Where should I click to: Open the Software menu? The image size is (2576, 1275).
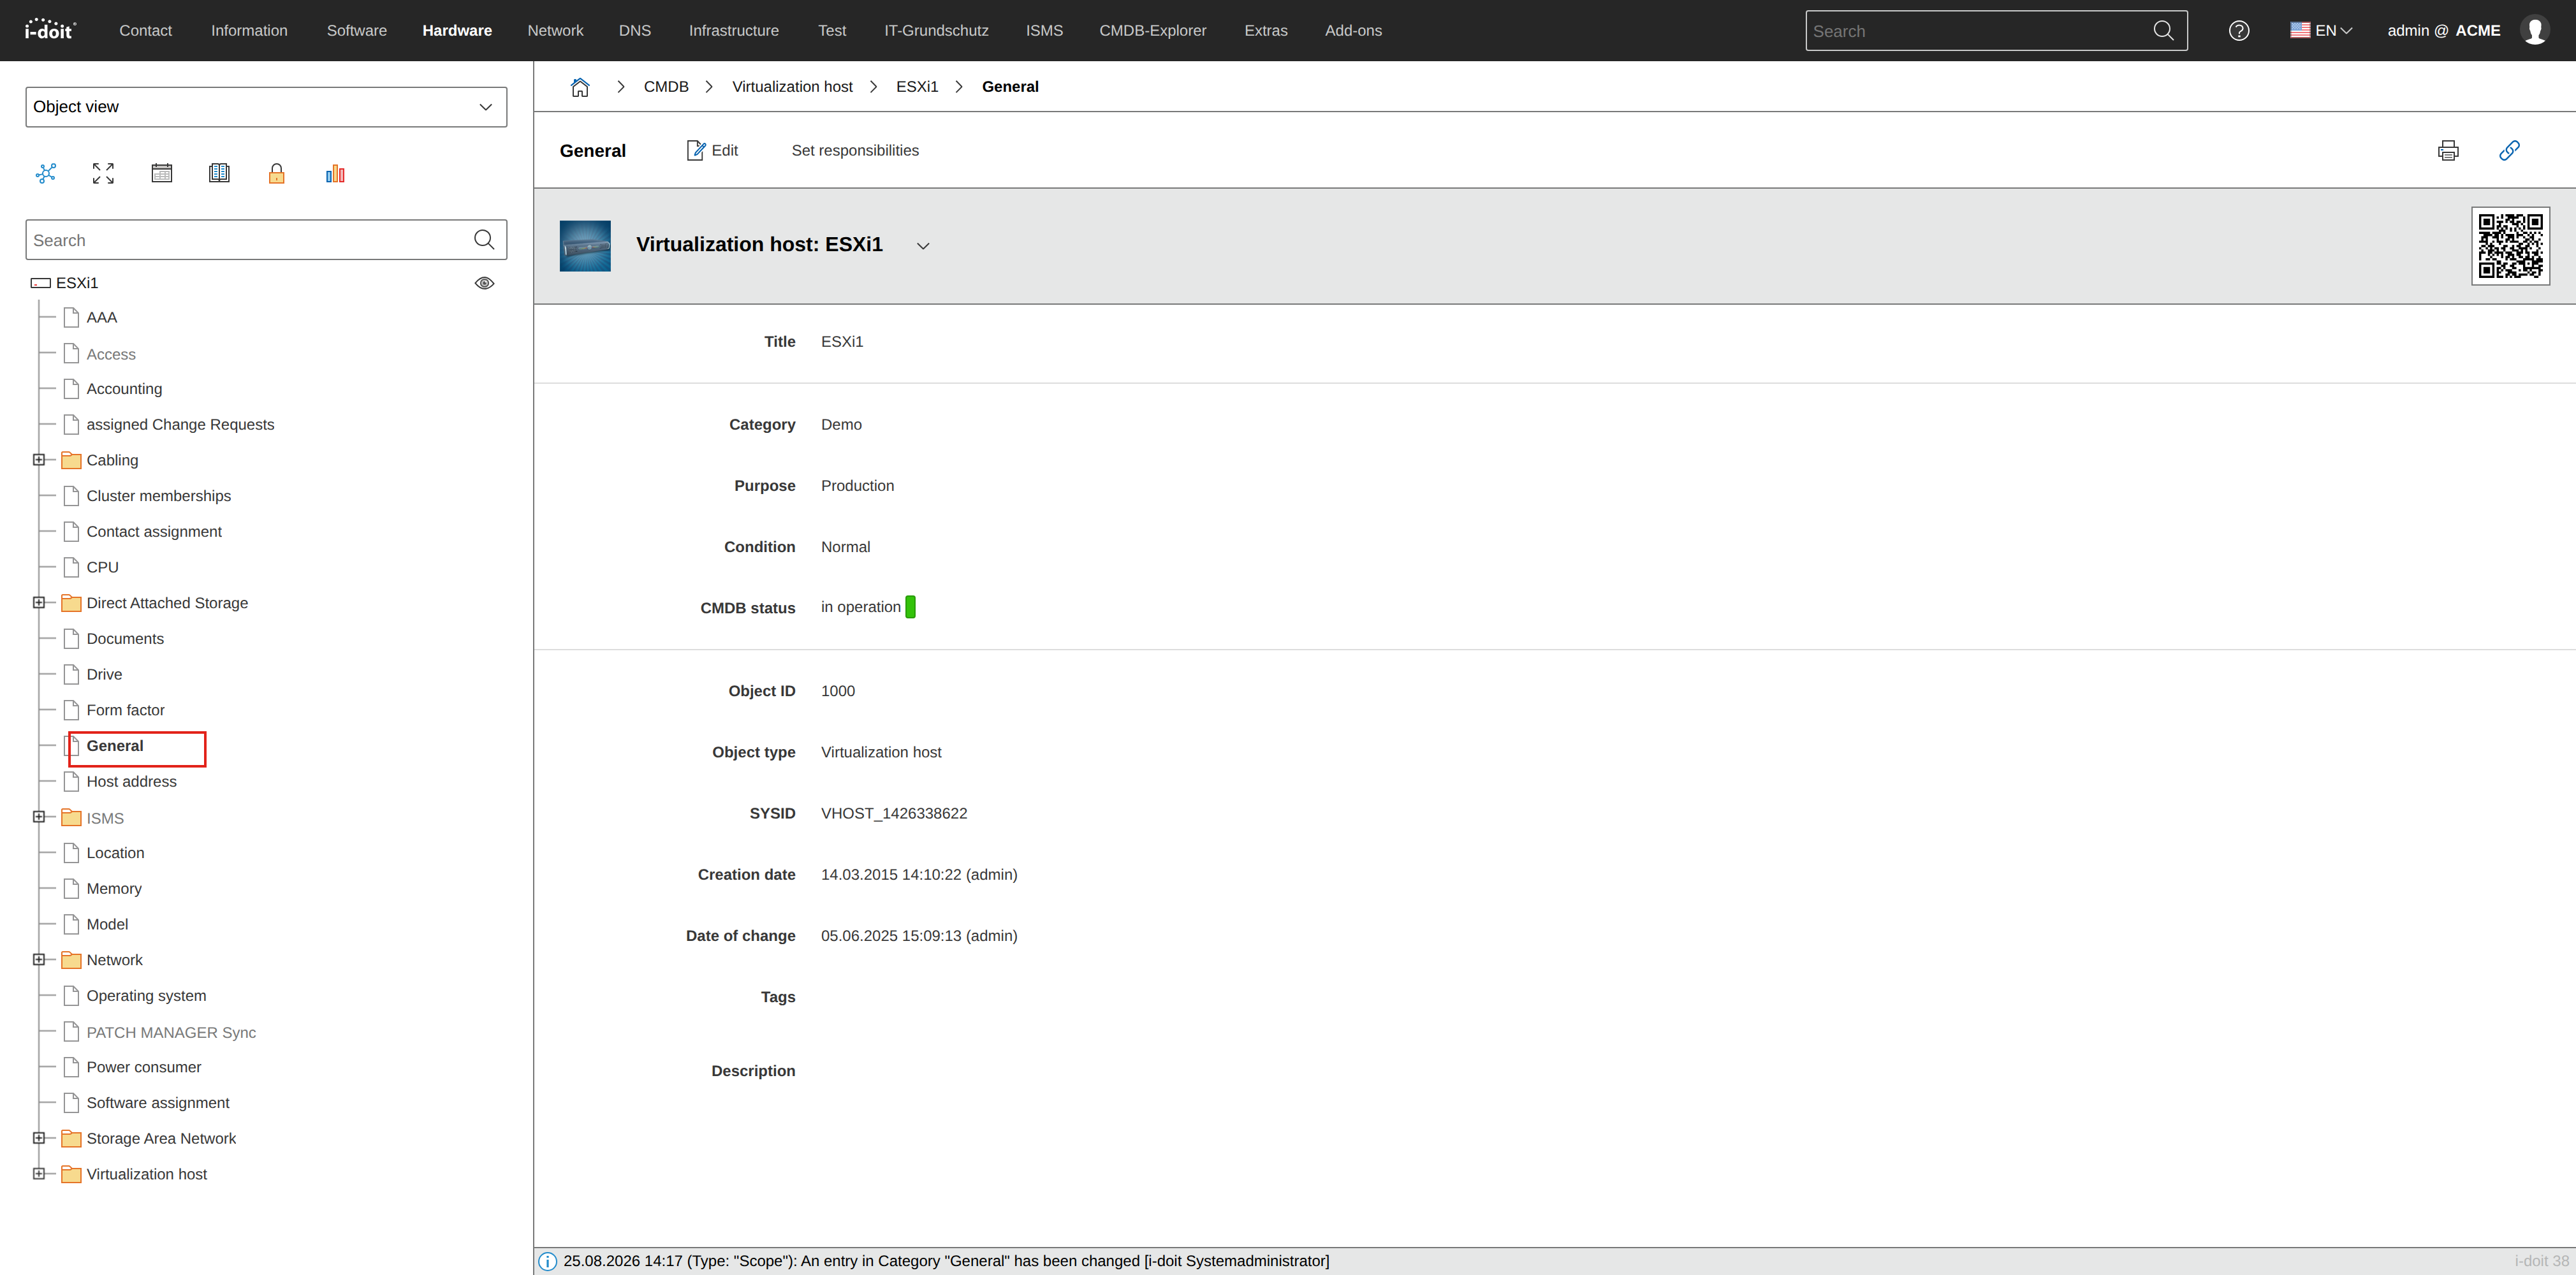(x=356, y=31)
